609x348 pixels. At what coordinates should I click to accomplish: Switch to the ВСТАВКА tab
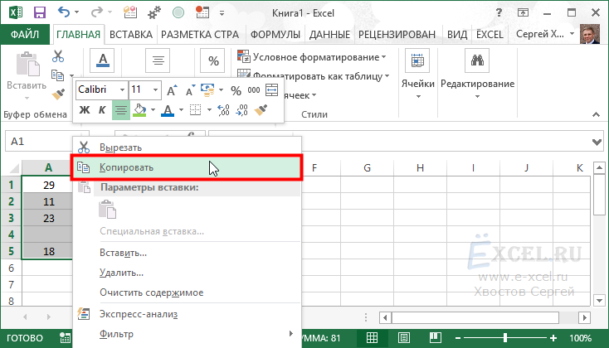tap(131, 35)
